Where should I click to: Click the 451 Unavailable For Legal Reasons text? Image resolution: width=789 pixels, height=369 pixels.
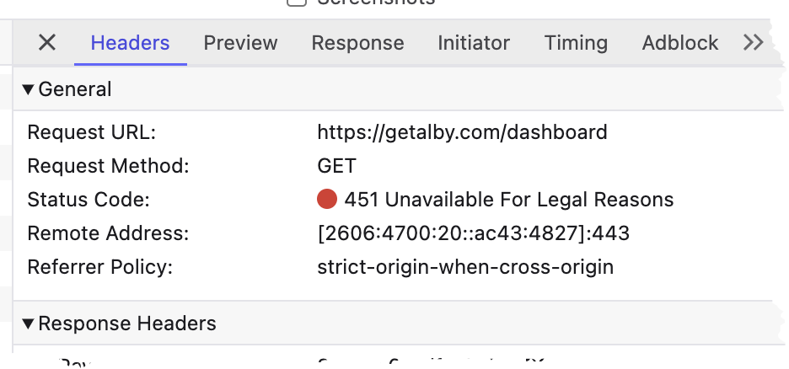tap(509, 200)
